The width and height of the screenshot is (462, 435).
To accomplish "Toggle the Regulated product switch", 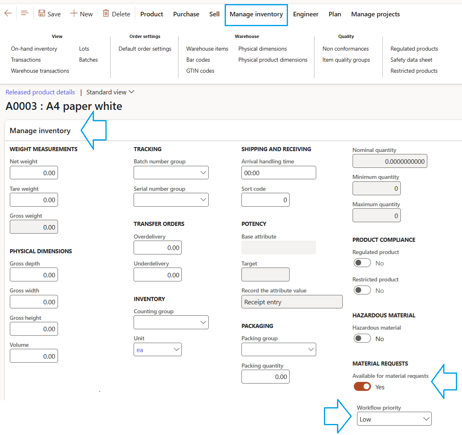I will 362,263.
